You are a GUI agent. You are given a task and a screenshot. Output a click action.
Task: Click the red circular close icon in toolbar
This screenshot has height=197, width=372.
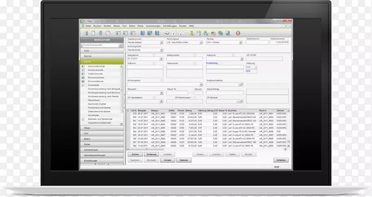pos(238,33)
